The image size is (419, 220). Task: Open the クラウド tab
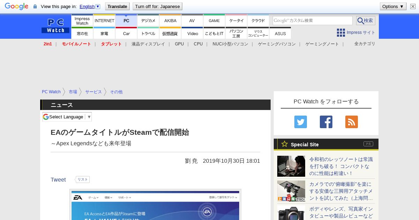tap(258, 21)
